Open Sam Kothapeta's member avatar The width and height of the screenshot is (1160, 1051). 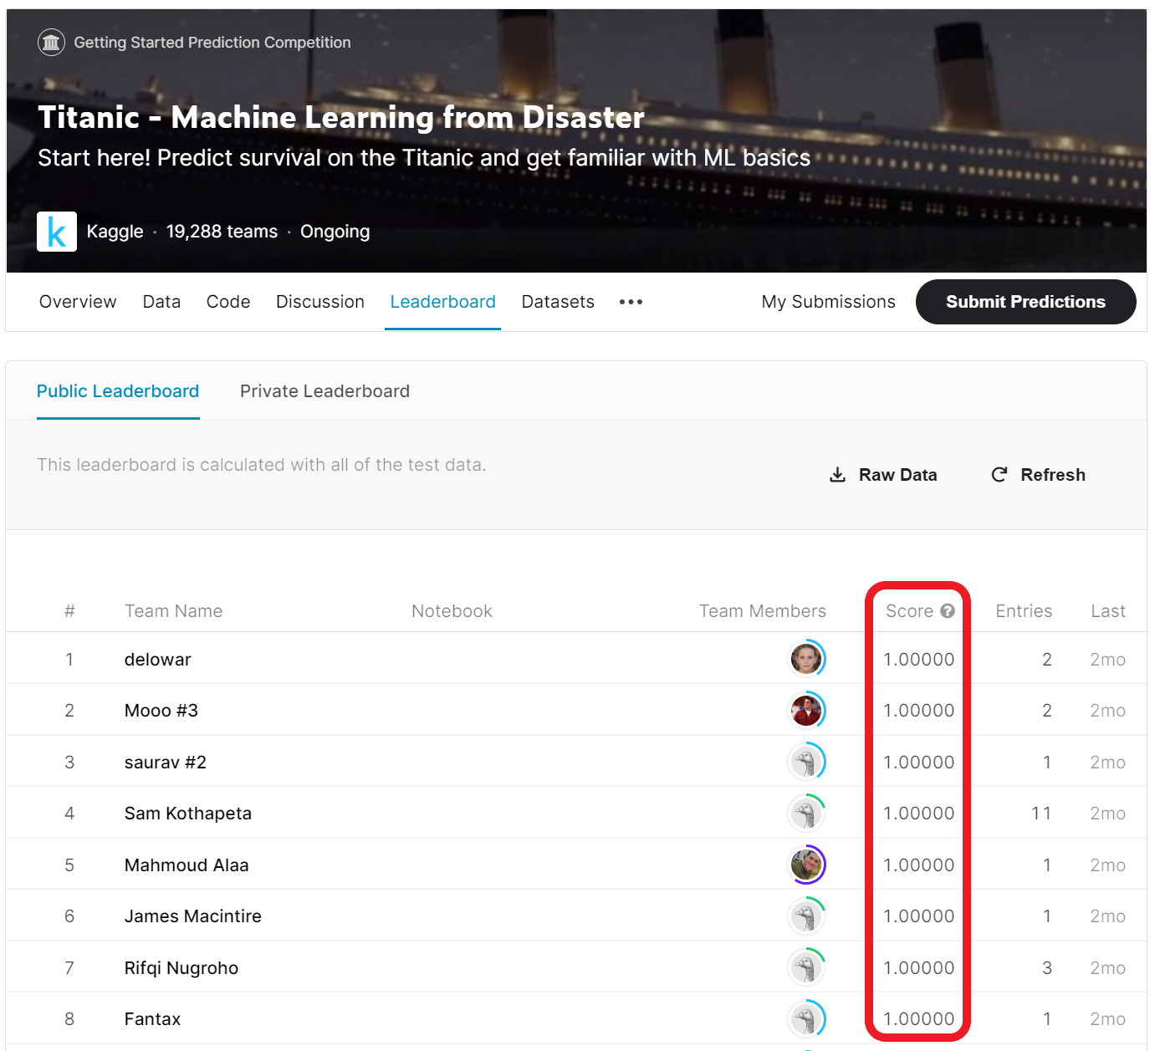[807, 814]
